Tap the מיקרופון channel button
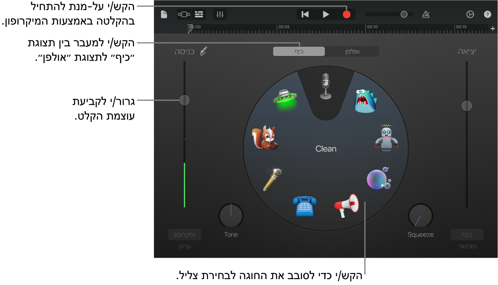The height and width of the screenshot is (285, 498). [185, 235]
